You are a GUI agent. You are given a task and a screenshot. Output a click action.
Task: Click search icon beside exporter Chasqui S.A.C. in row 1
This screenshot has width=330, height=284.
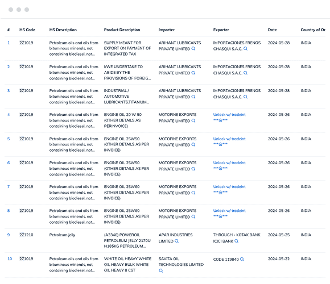tap(245, 48)
